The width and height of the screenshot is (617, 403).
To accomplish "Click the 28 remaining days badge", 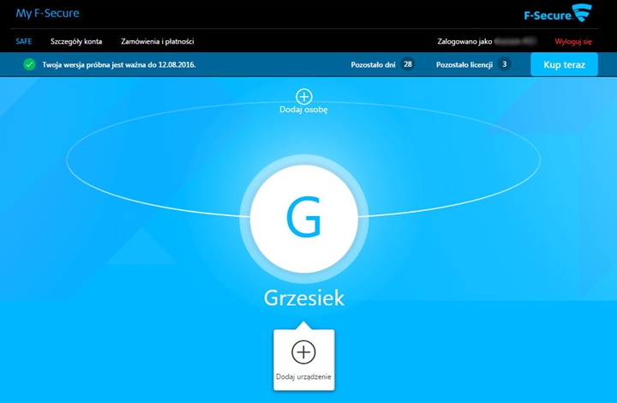I will pos(407,64).
